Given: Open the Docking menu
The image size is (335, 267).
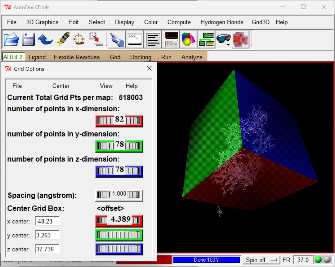Looking at the screenshot, I should 141,57.
